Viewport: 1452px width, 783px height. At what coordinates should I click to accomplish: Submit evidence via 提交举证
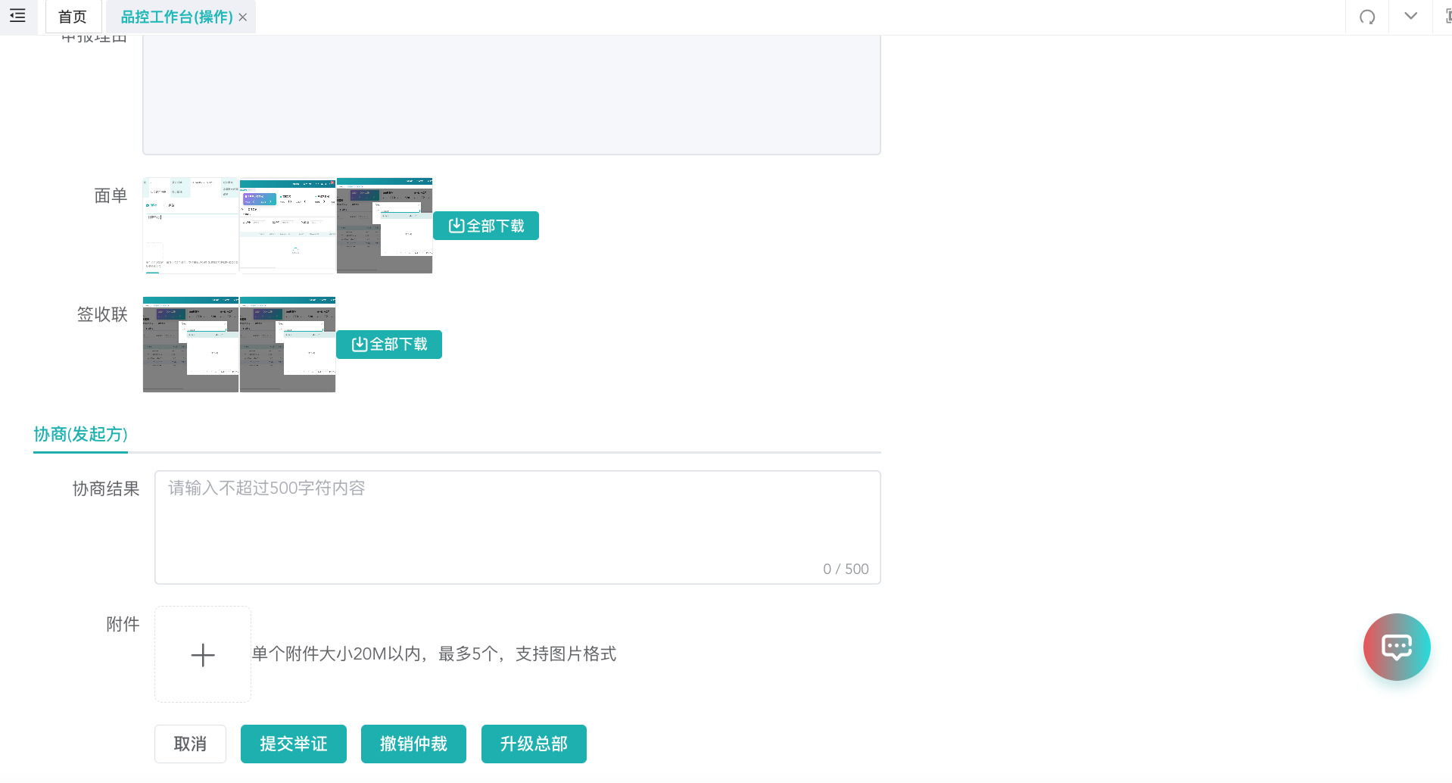(294, 744)
